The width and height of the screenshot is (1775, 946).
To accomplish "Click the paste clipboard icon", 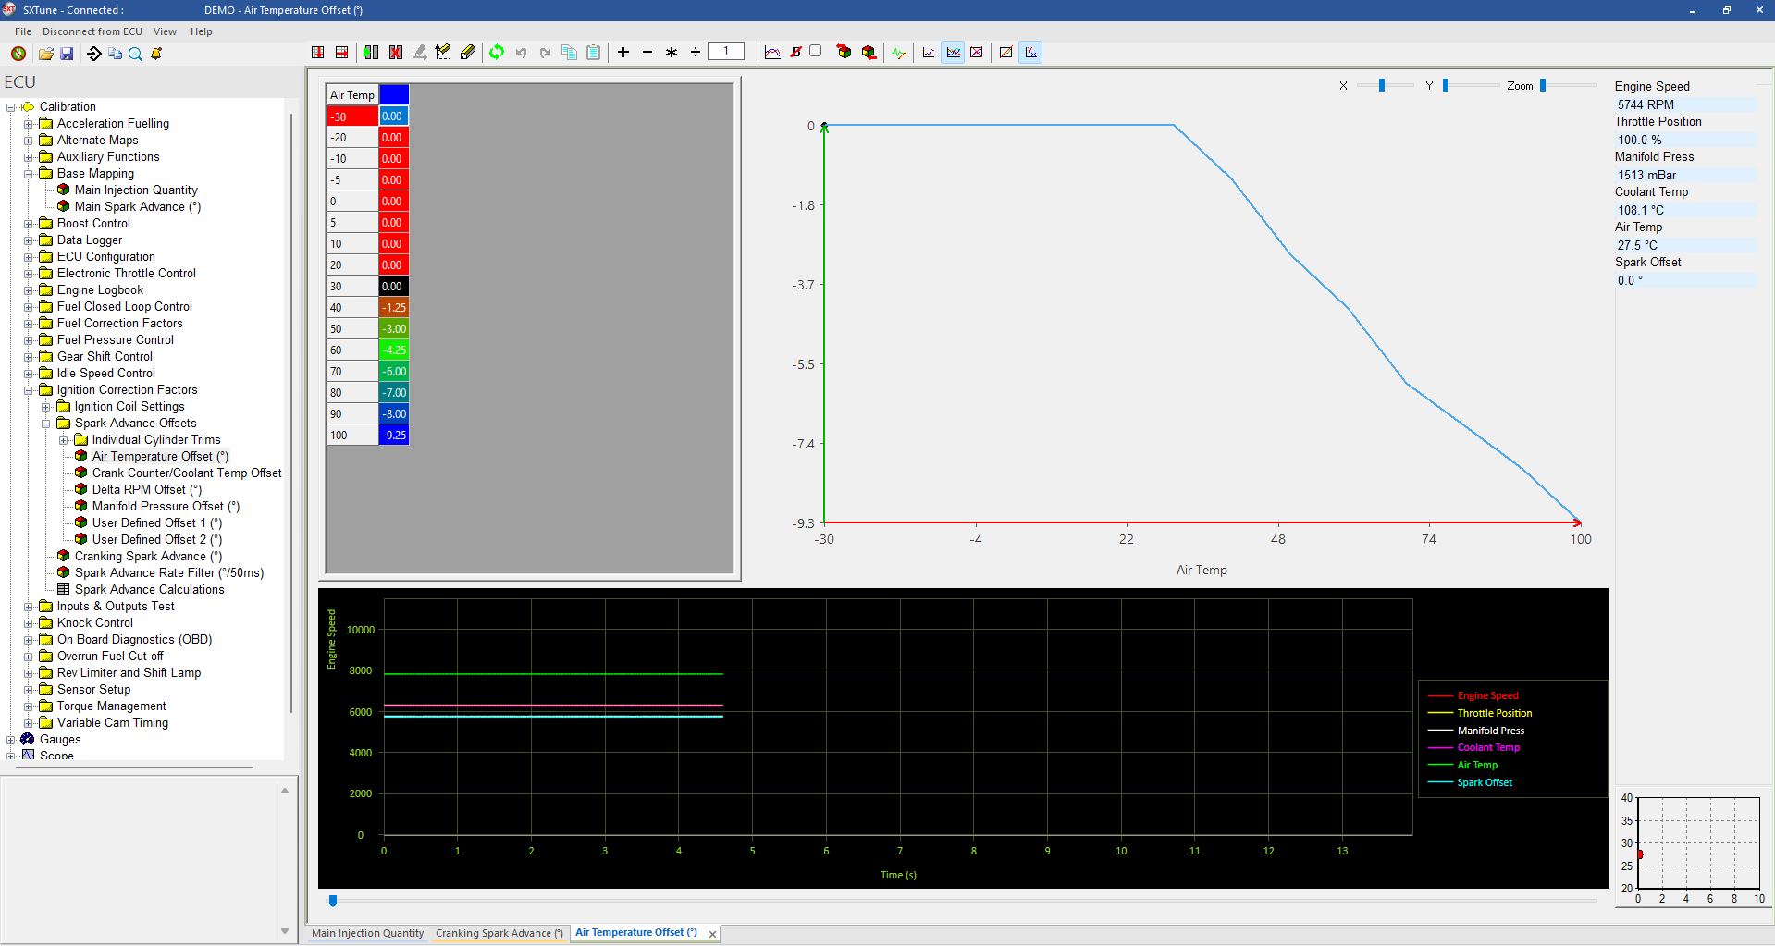I will pos(594,53).
